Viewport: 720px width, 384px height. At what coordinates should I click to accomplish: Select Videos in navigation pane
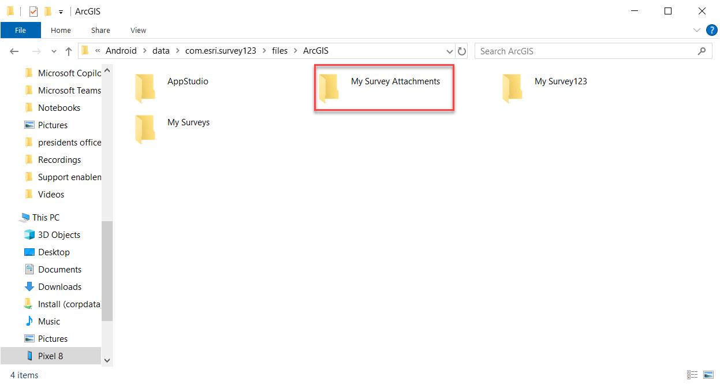pyautogui.click(x=44, y=195)
